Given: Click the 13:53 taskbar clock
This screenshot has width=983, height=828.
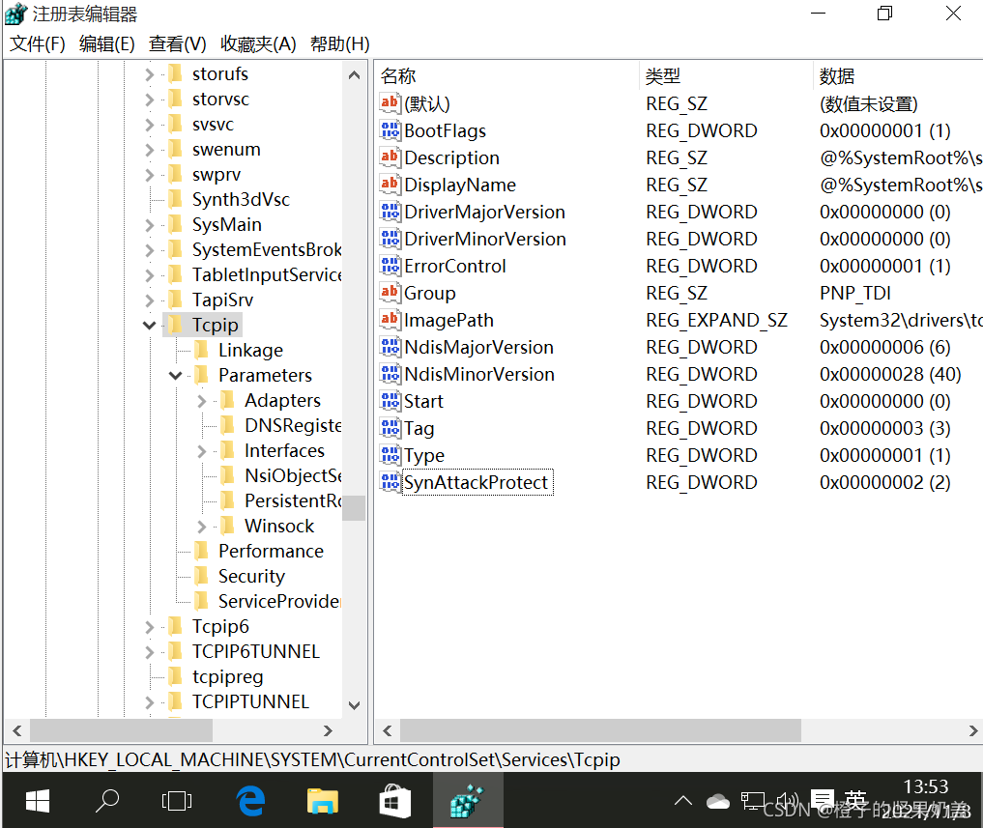Looking at the screenshot, I should click(926, 786).
